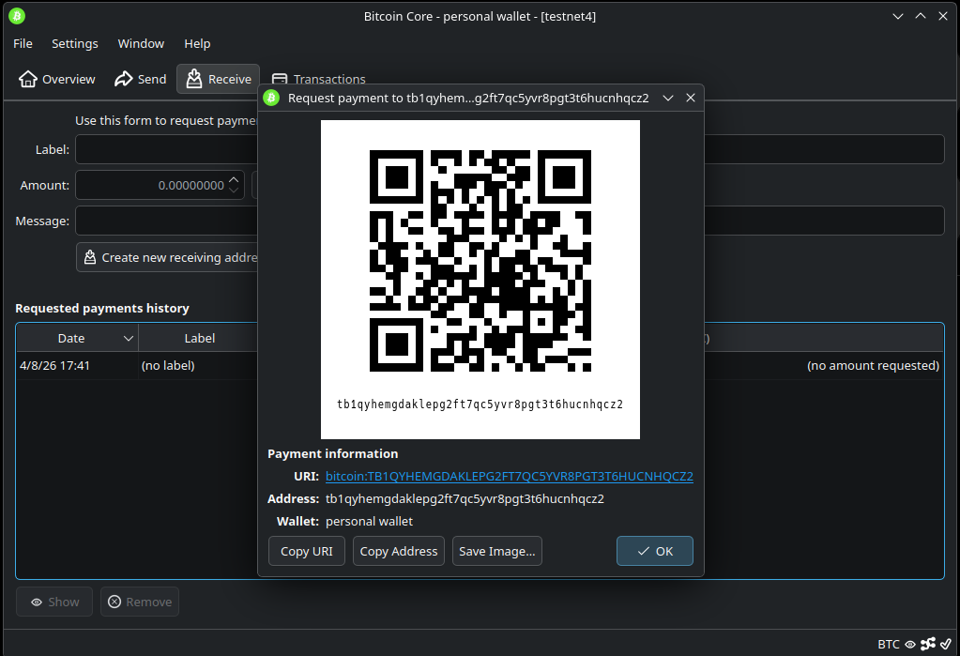Screen dimensions: 960x656
Task: Maximize the Bitcoin Core main window
Action: click(921, 16)
